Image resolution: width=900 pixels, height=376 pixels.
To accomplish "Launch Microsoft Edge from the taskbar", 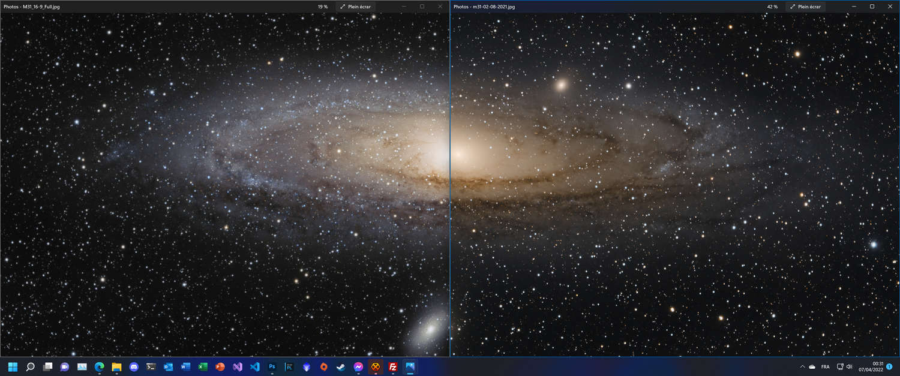I will pyautogui.click(x=99, y=366).
